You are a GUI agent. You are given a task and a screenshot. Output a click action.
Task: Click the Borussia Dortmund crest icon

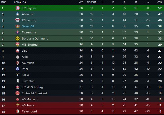click(x=18, y=39)
